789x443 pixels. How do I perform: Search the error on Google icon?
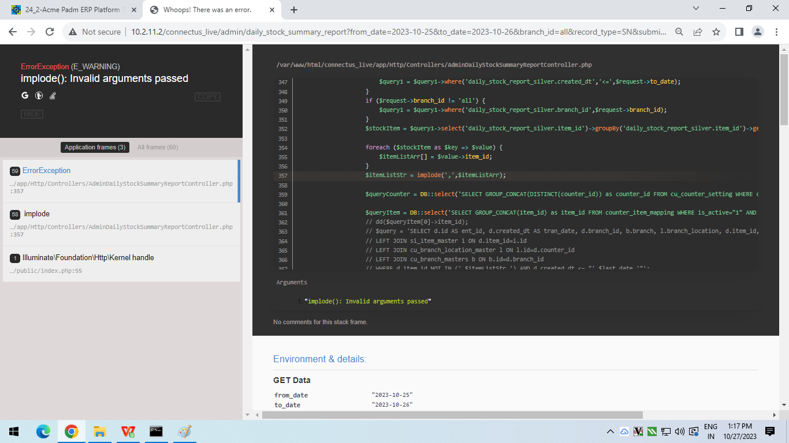coord(25,96)
